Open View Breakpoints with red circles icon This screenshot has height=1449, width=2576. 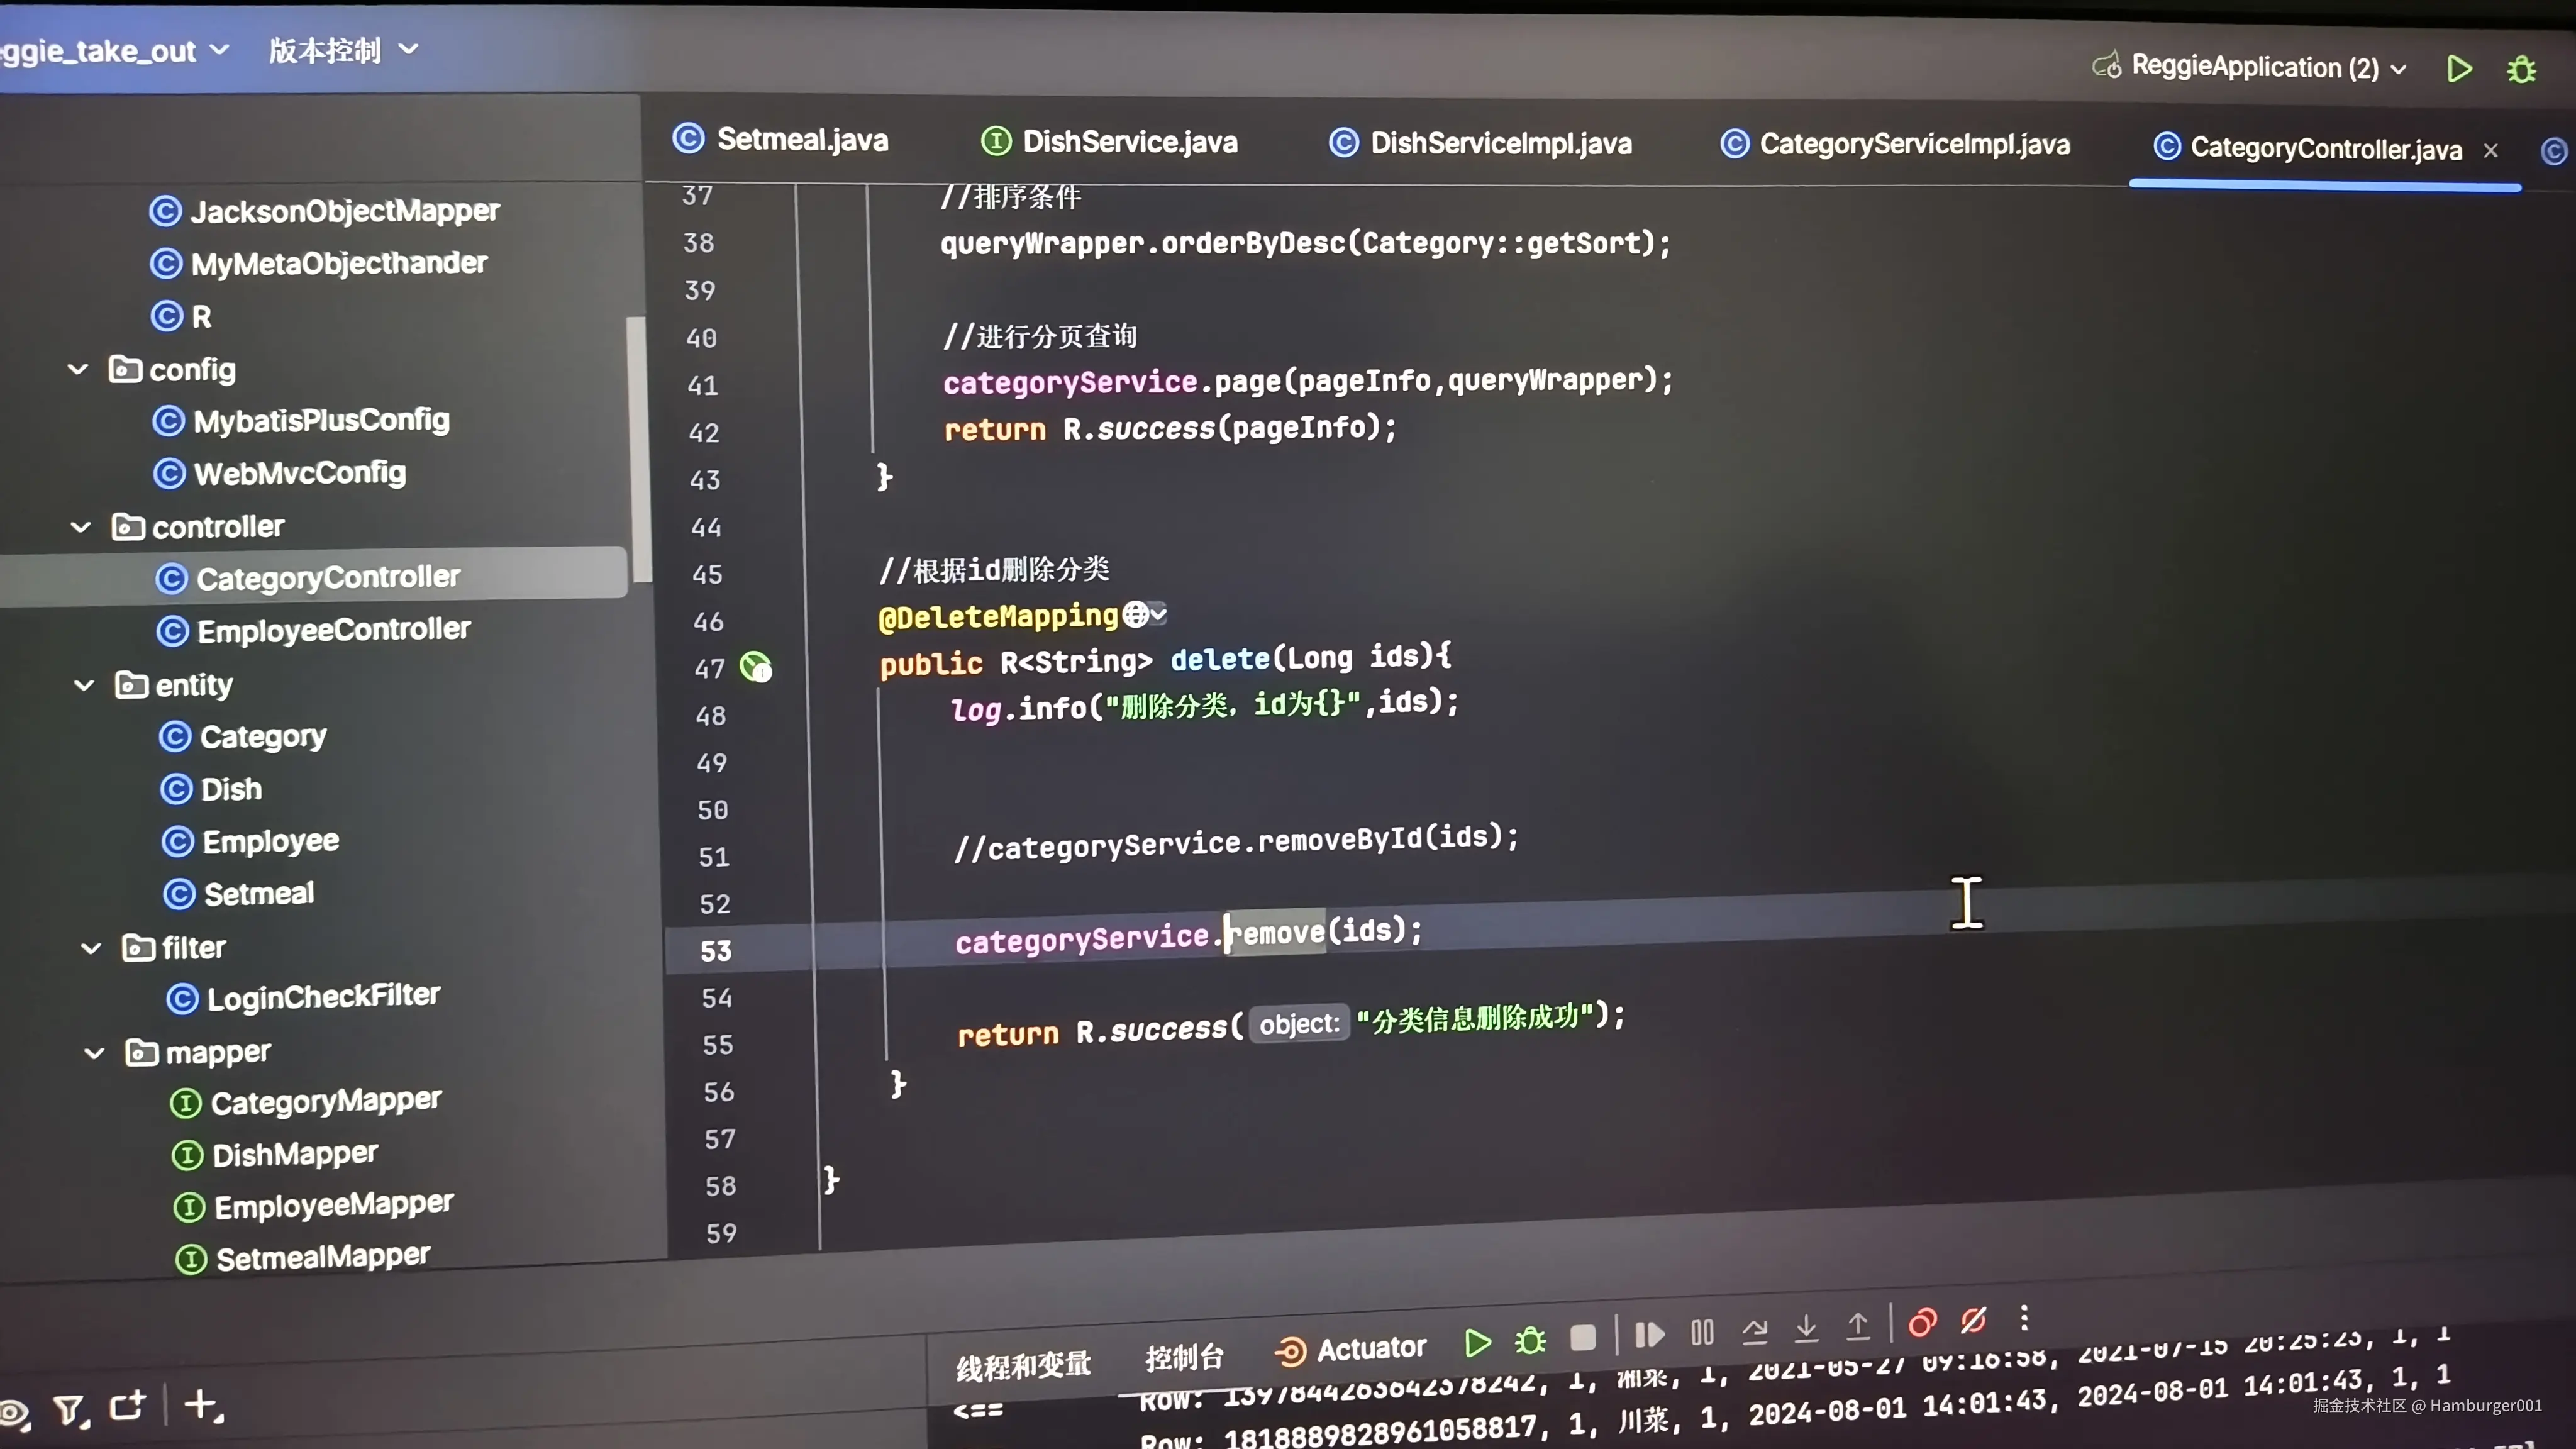point(1922,1323)
